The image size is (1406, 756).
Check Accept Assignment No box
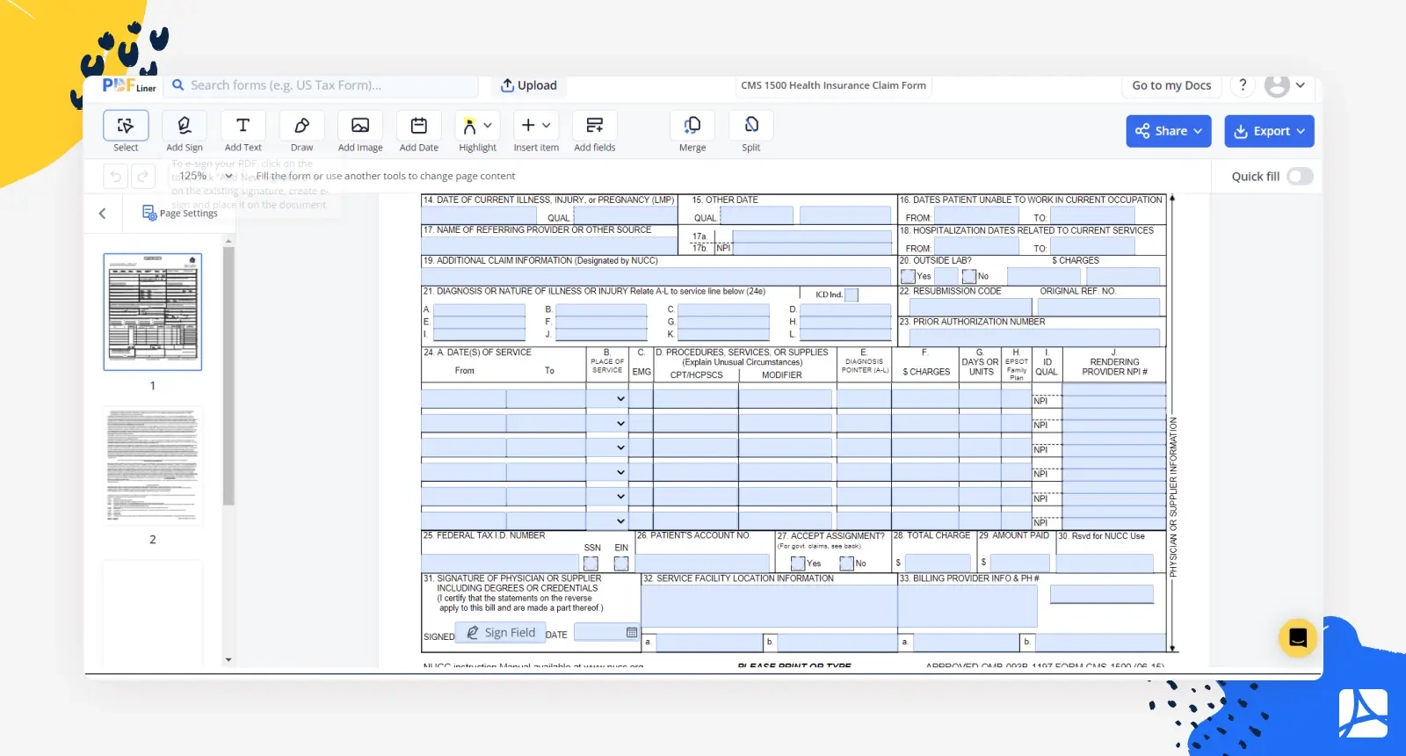[847, 563]
